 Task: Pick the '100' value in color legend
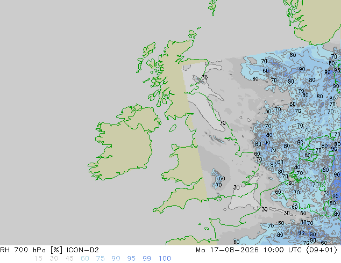coord(165,259)
